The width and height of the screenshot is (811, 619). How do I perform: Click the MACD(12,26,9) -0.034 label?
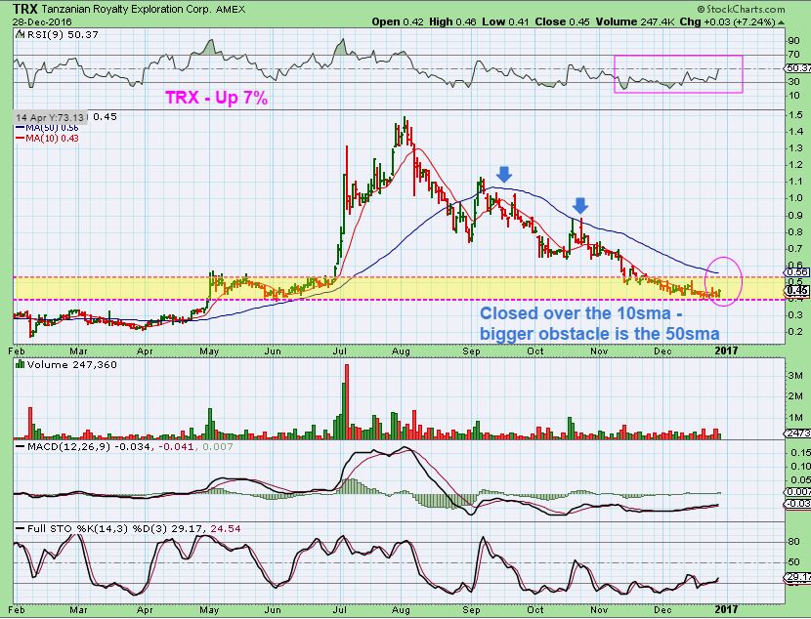90,446
